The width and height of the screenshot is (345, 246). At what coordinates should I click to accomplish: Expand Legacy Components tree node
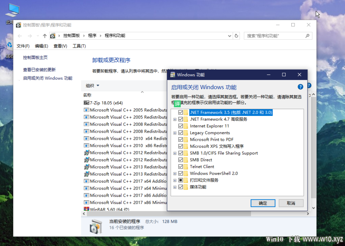tap(175, 133)
